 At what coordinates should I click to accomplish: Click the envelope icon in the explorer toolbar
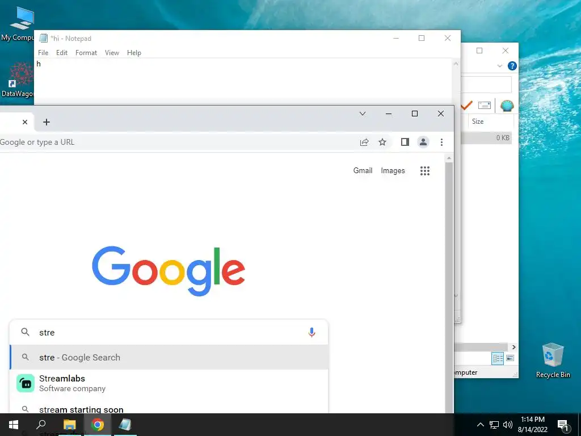tap(485, 105)
